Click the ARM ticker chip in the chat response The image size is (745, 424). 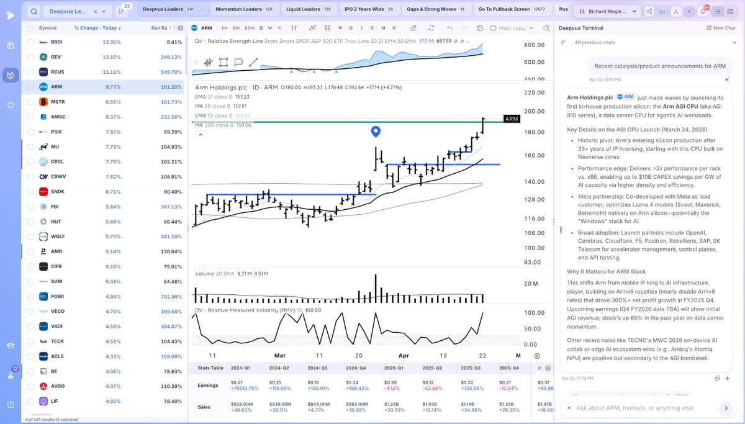click(625, 97)
